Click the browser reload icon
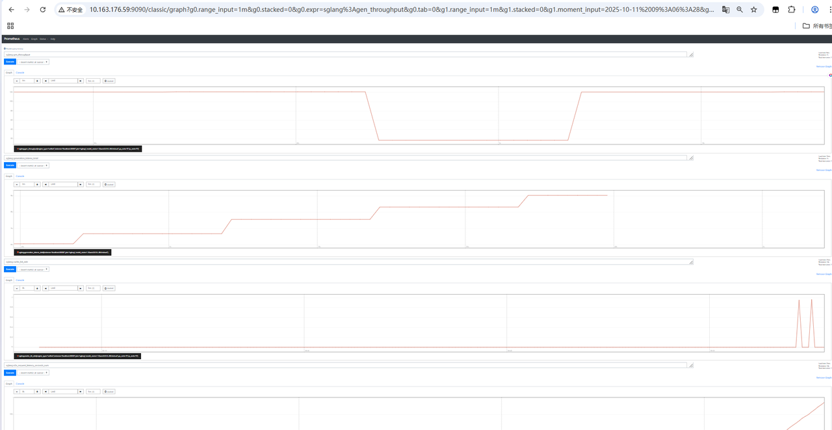 pyautogui.click(x=43, y=10)
